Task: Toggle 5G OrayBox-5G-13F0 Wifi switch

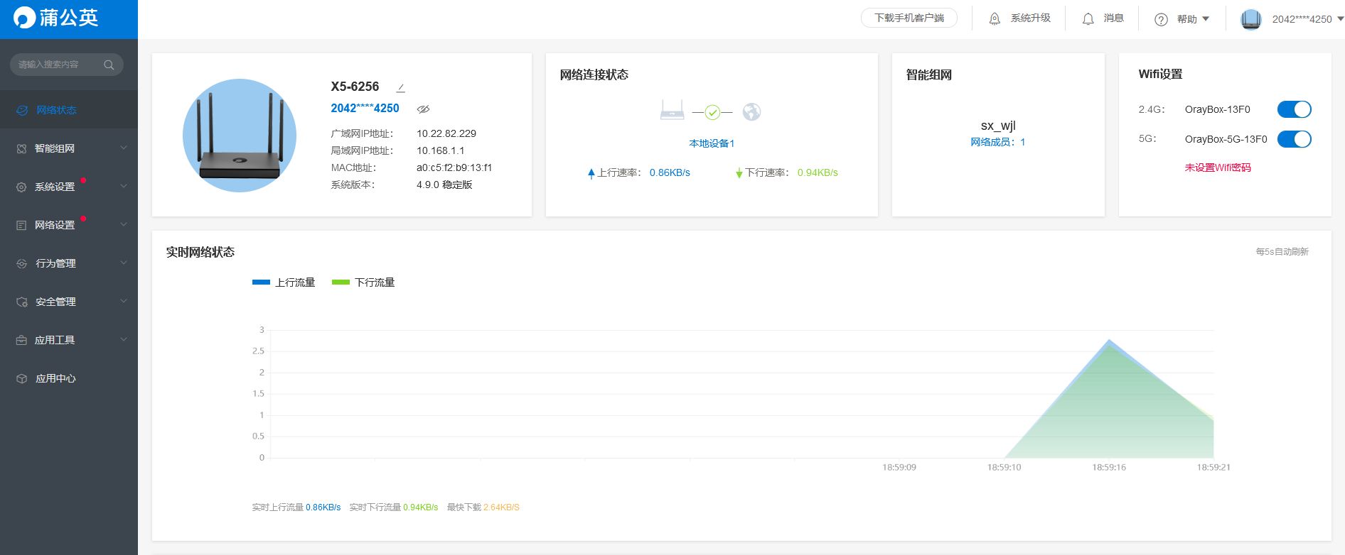Action: point(1294,139)
